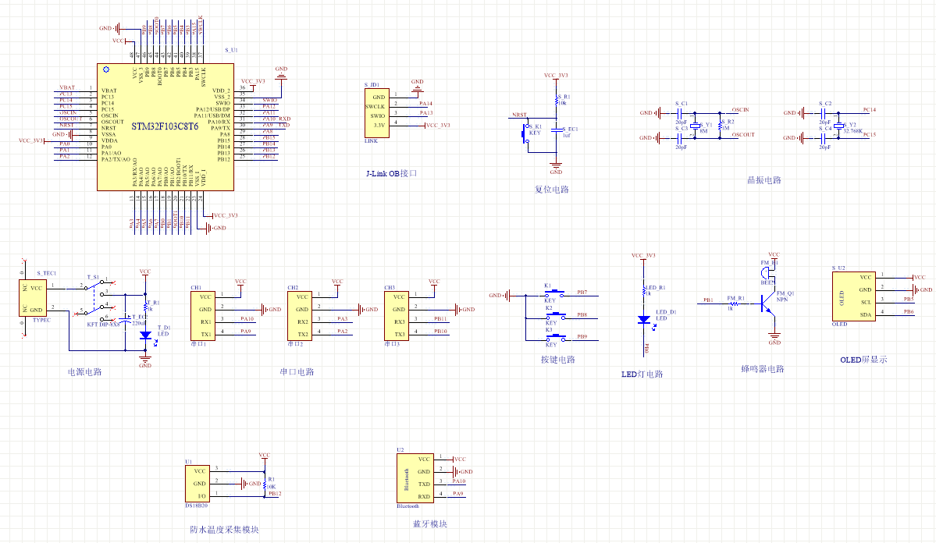Select the 10k resistor S_R1
Image resolution: width=936 pixels, height=543 pixels.
pyautogui.click(x=556, y=102)
